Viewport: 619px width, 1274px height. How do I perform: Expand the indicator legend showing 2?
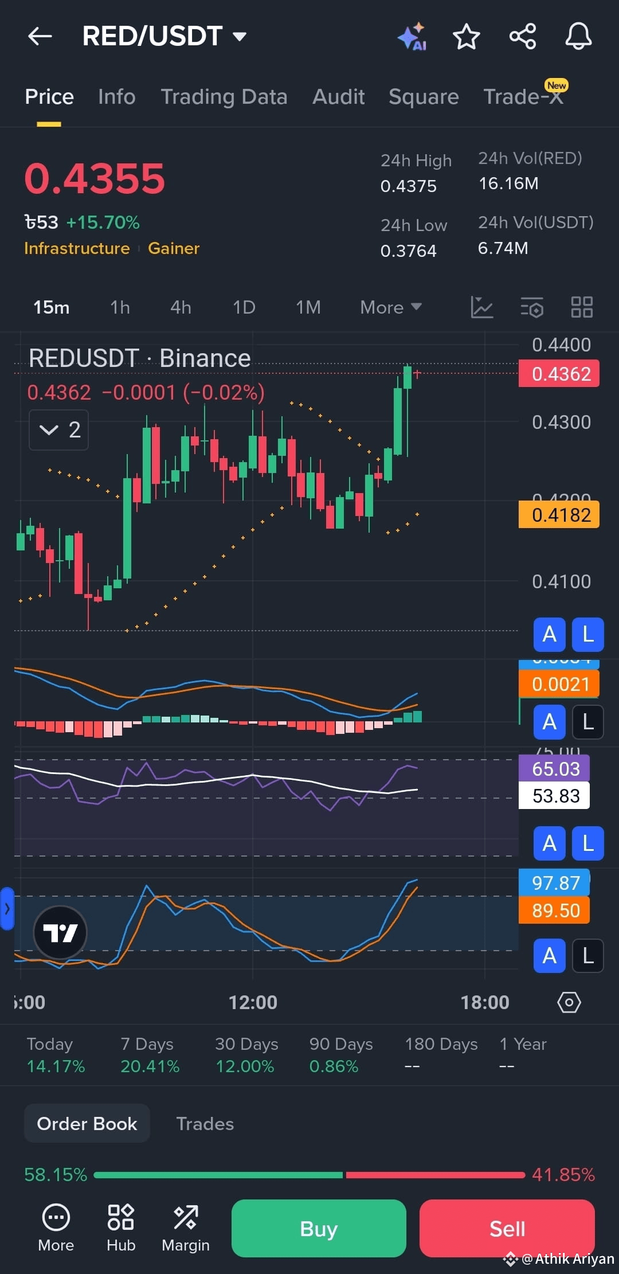pos(58,430)
